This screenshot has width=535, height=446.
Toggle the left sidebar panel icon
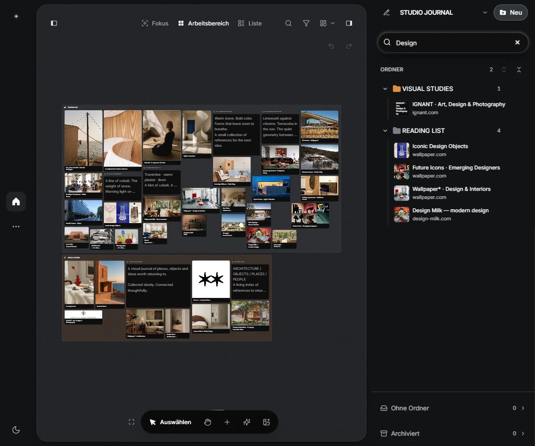point(54,23)
